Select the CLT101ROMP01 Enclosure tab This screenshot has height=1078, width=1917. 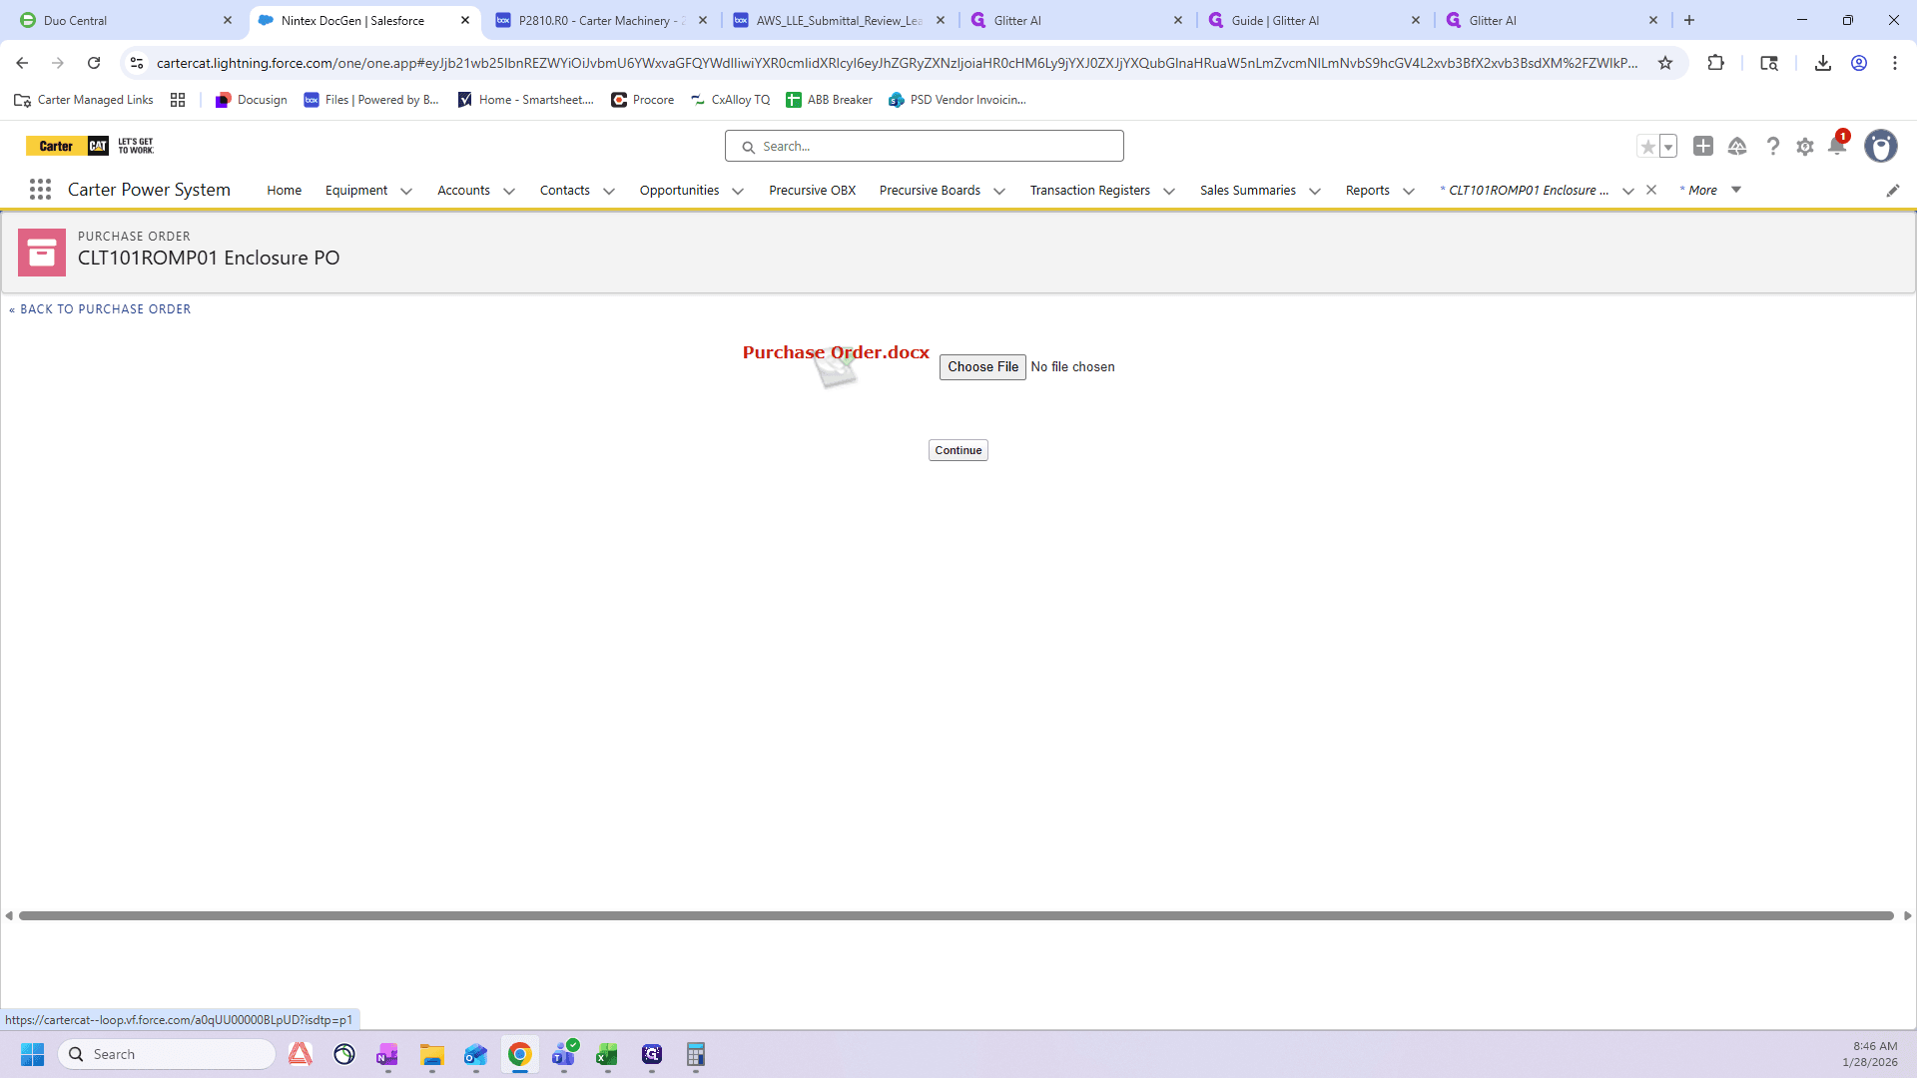coord(1525,190)
